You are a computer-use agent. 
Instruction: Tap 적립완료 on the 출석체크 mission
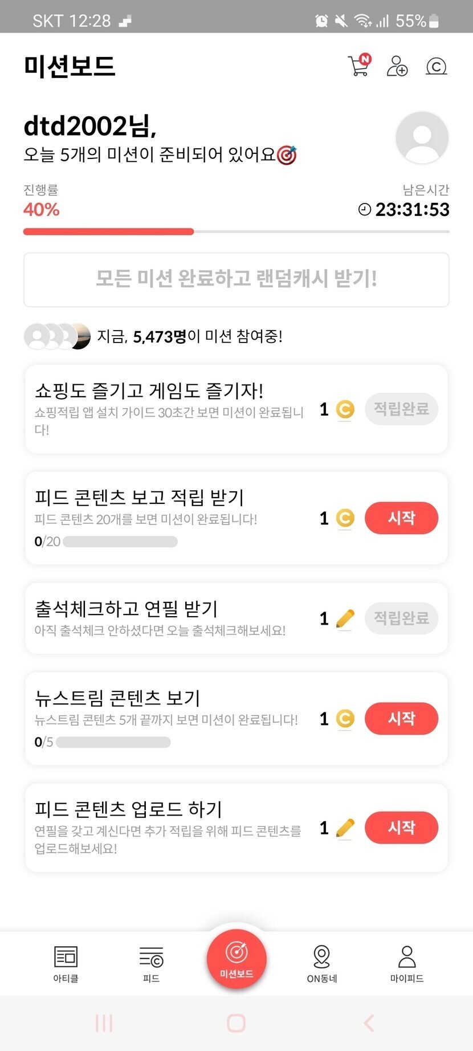pyautogui.click(x=401, y=618)
